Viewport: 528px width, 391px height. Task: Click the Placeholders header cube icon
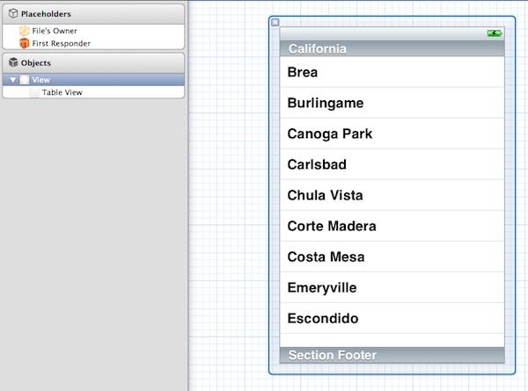pyautogui.click(x=13, y=14)
